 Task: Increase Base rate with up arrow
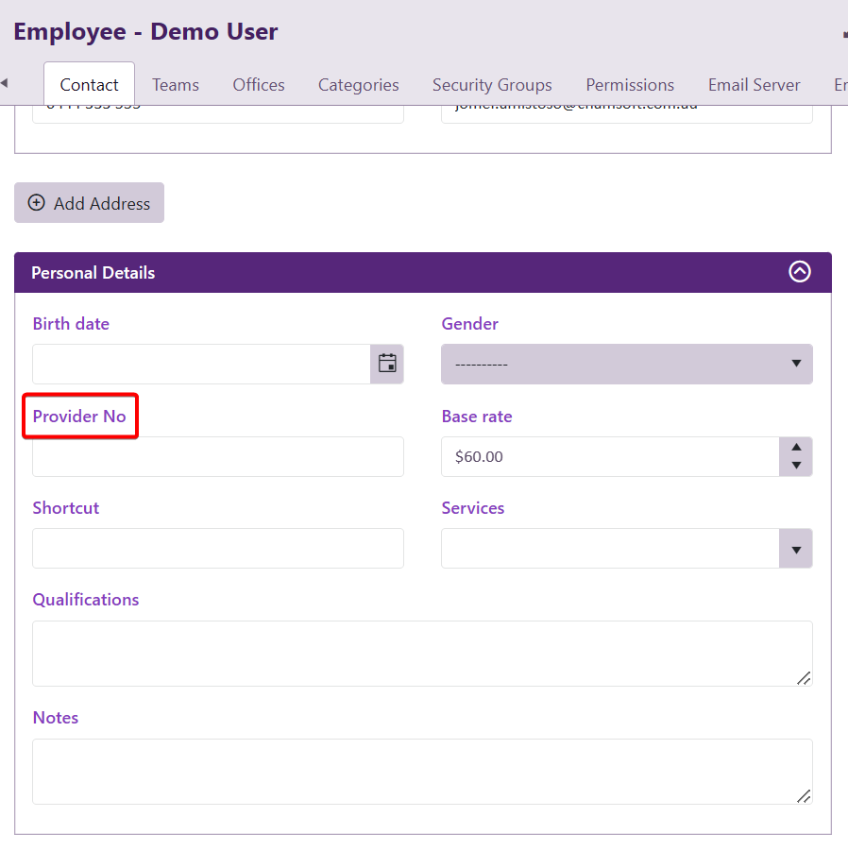796,448
